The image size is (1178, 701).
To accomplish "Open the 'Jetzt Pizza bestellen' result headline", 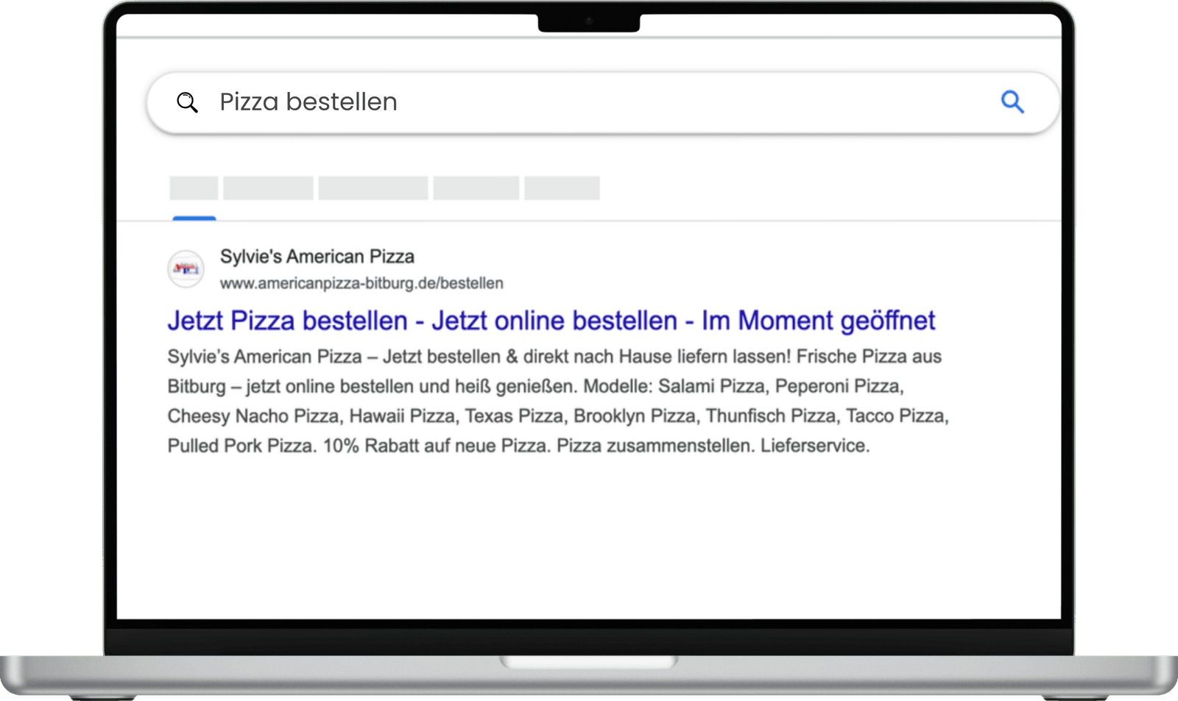I will [551, 321].
